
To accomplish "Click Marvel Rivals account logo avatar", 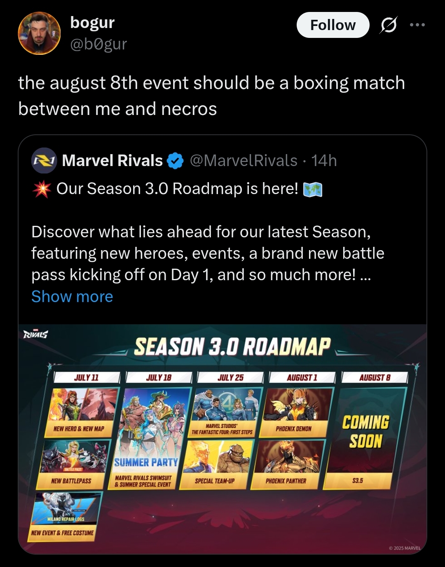I will (44, 160).
